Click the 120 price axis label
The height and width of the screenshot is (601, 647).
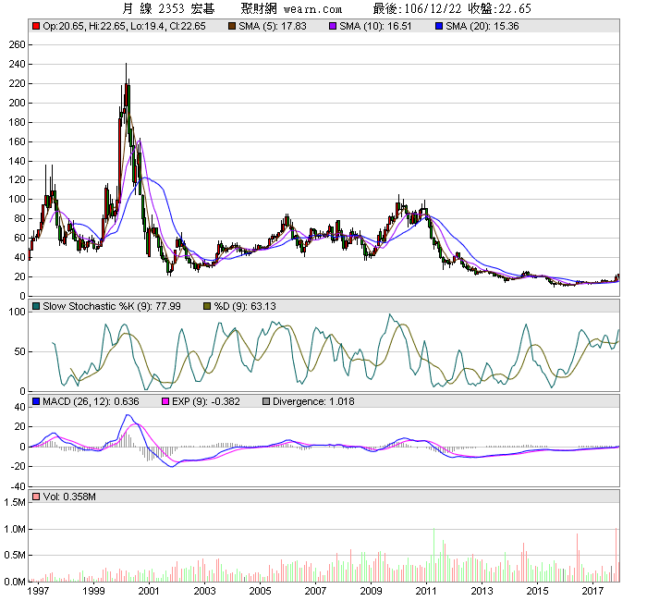click(x=17, y=180)
